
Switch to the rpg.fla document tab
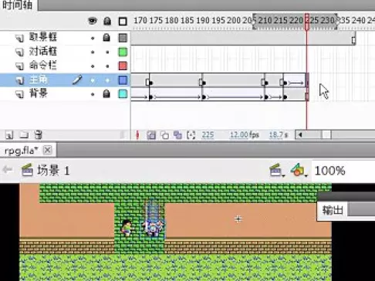pos(22,151)
